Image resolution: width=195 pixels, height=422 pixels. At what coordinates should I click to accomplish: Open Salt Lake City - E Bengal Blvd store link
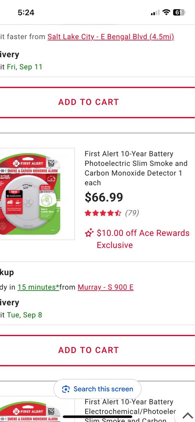tap(111, 36)
